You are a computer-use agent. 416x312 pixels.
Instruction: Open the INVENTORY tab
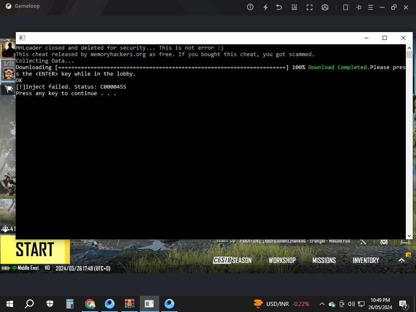click(x=366, y=260)
